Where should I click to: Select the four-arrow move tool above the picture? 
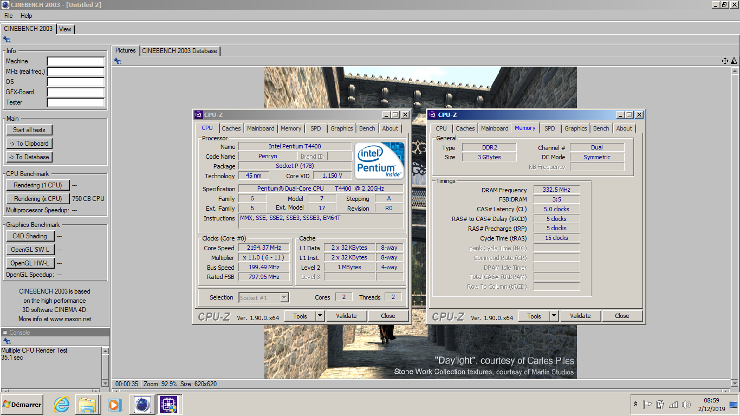coord(725,61)
